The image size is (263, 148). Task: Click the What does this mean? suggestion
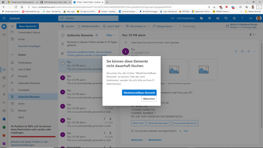[158, 123]
